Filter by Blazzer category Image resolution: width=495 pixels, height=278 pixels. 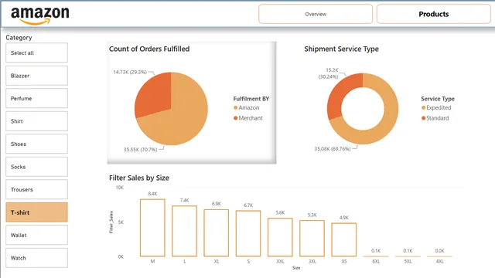click(x=36, y=76)
